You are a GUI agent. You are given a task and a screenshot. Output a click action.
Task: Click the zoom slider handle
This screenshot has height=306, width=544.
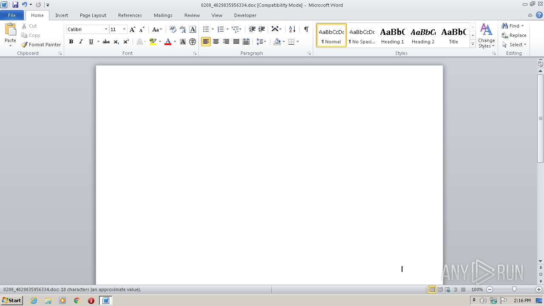click(514, 289)
